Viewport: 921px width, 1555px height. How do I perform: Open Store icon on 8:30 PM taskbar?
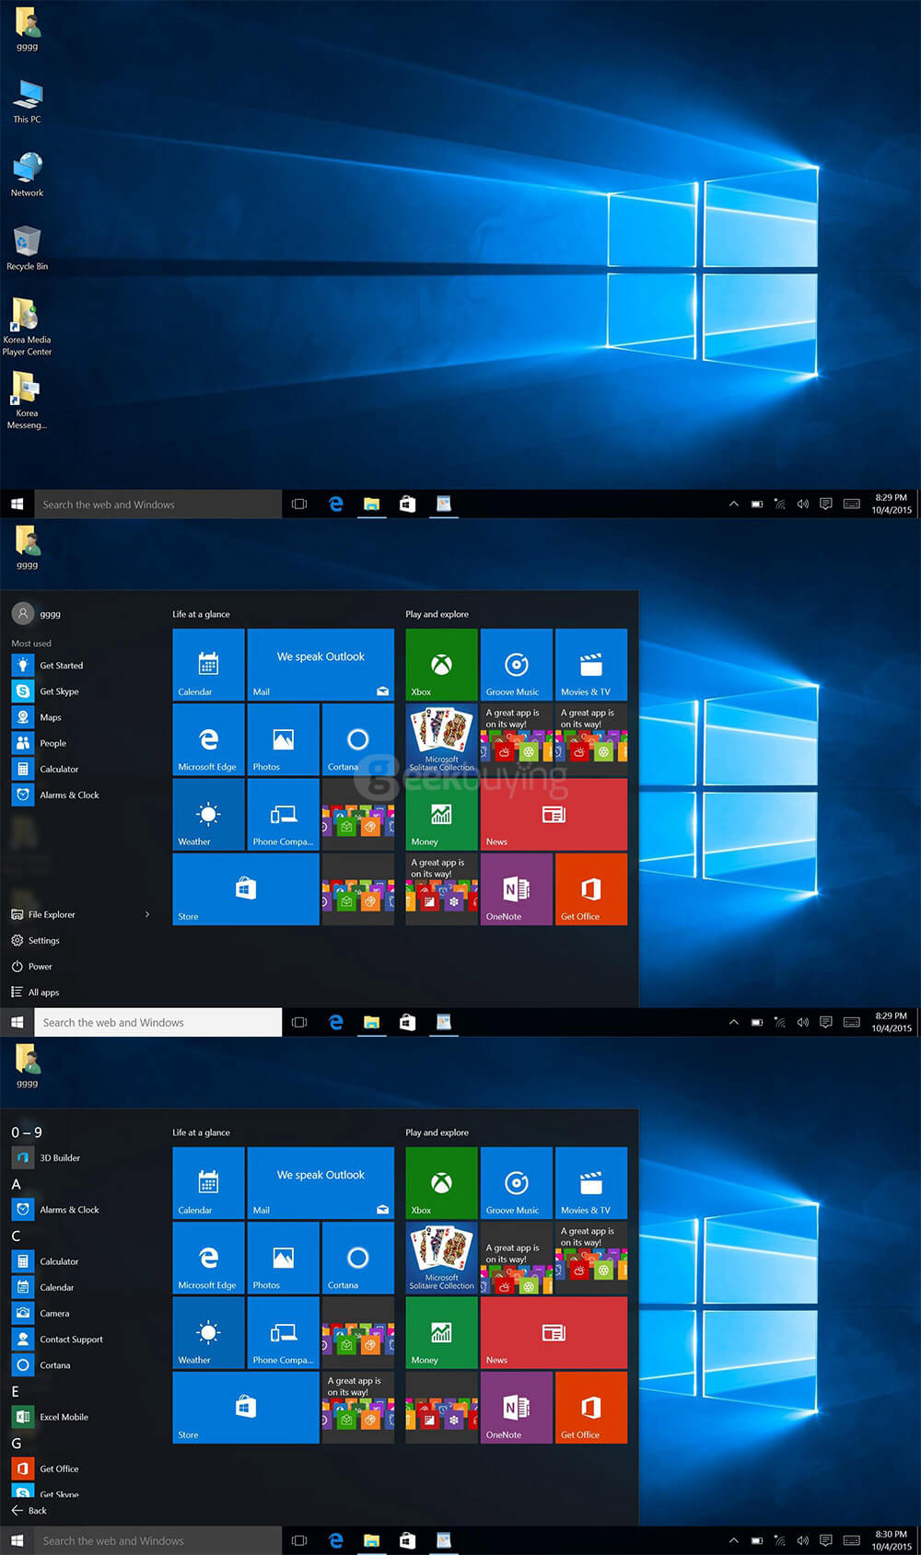coord(407,1540)
